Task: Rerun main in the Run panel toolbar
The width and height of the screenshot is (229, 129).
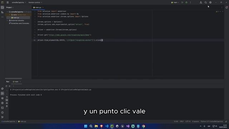Action: (6, 86)
